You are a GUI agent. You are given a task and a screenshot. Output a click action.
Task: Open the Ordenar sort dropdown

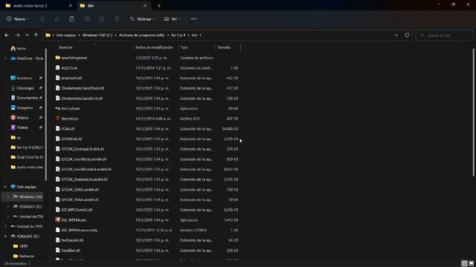[x=142, y=19]
